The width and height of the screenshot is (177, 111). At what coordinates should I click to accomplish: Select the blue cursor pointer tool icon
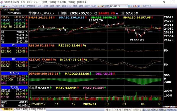click(x=139, y=6)
